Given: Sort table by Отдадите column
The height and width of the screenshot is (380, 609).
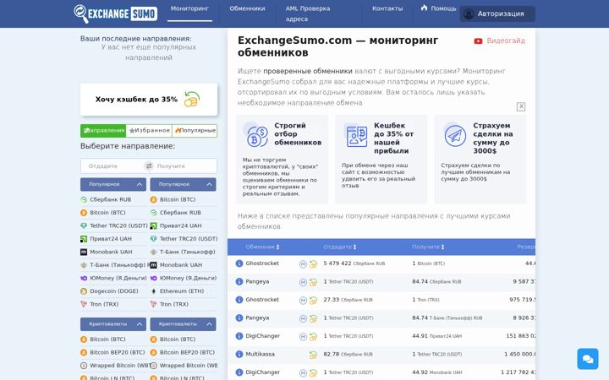Looking at the screenshot, I should 340,247.
